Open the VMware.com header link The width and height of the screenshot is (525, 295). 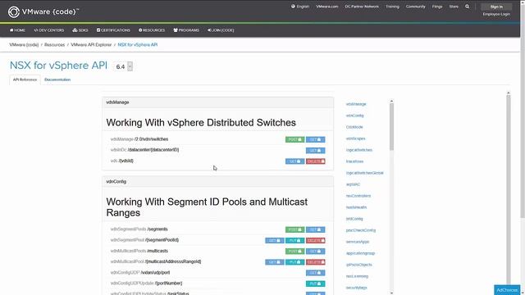326,7
